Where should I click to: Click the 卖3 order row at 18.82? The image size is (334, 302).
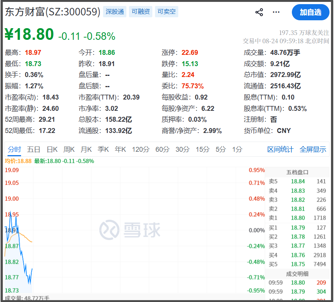click(298, 200)
